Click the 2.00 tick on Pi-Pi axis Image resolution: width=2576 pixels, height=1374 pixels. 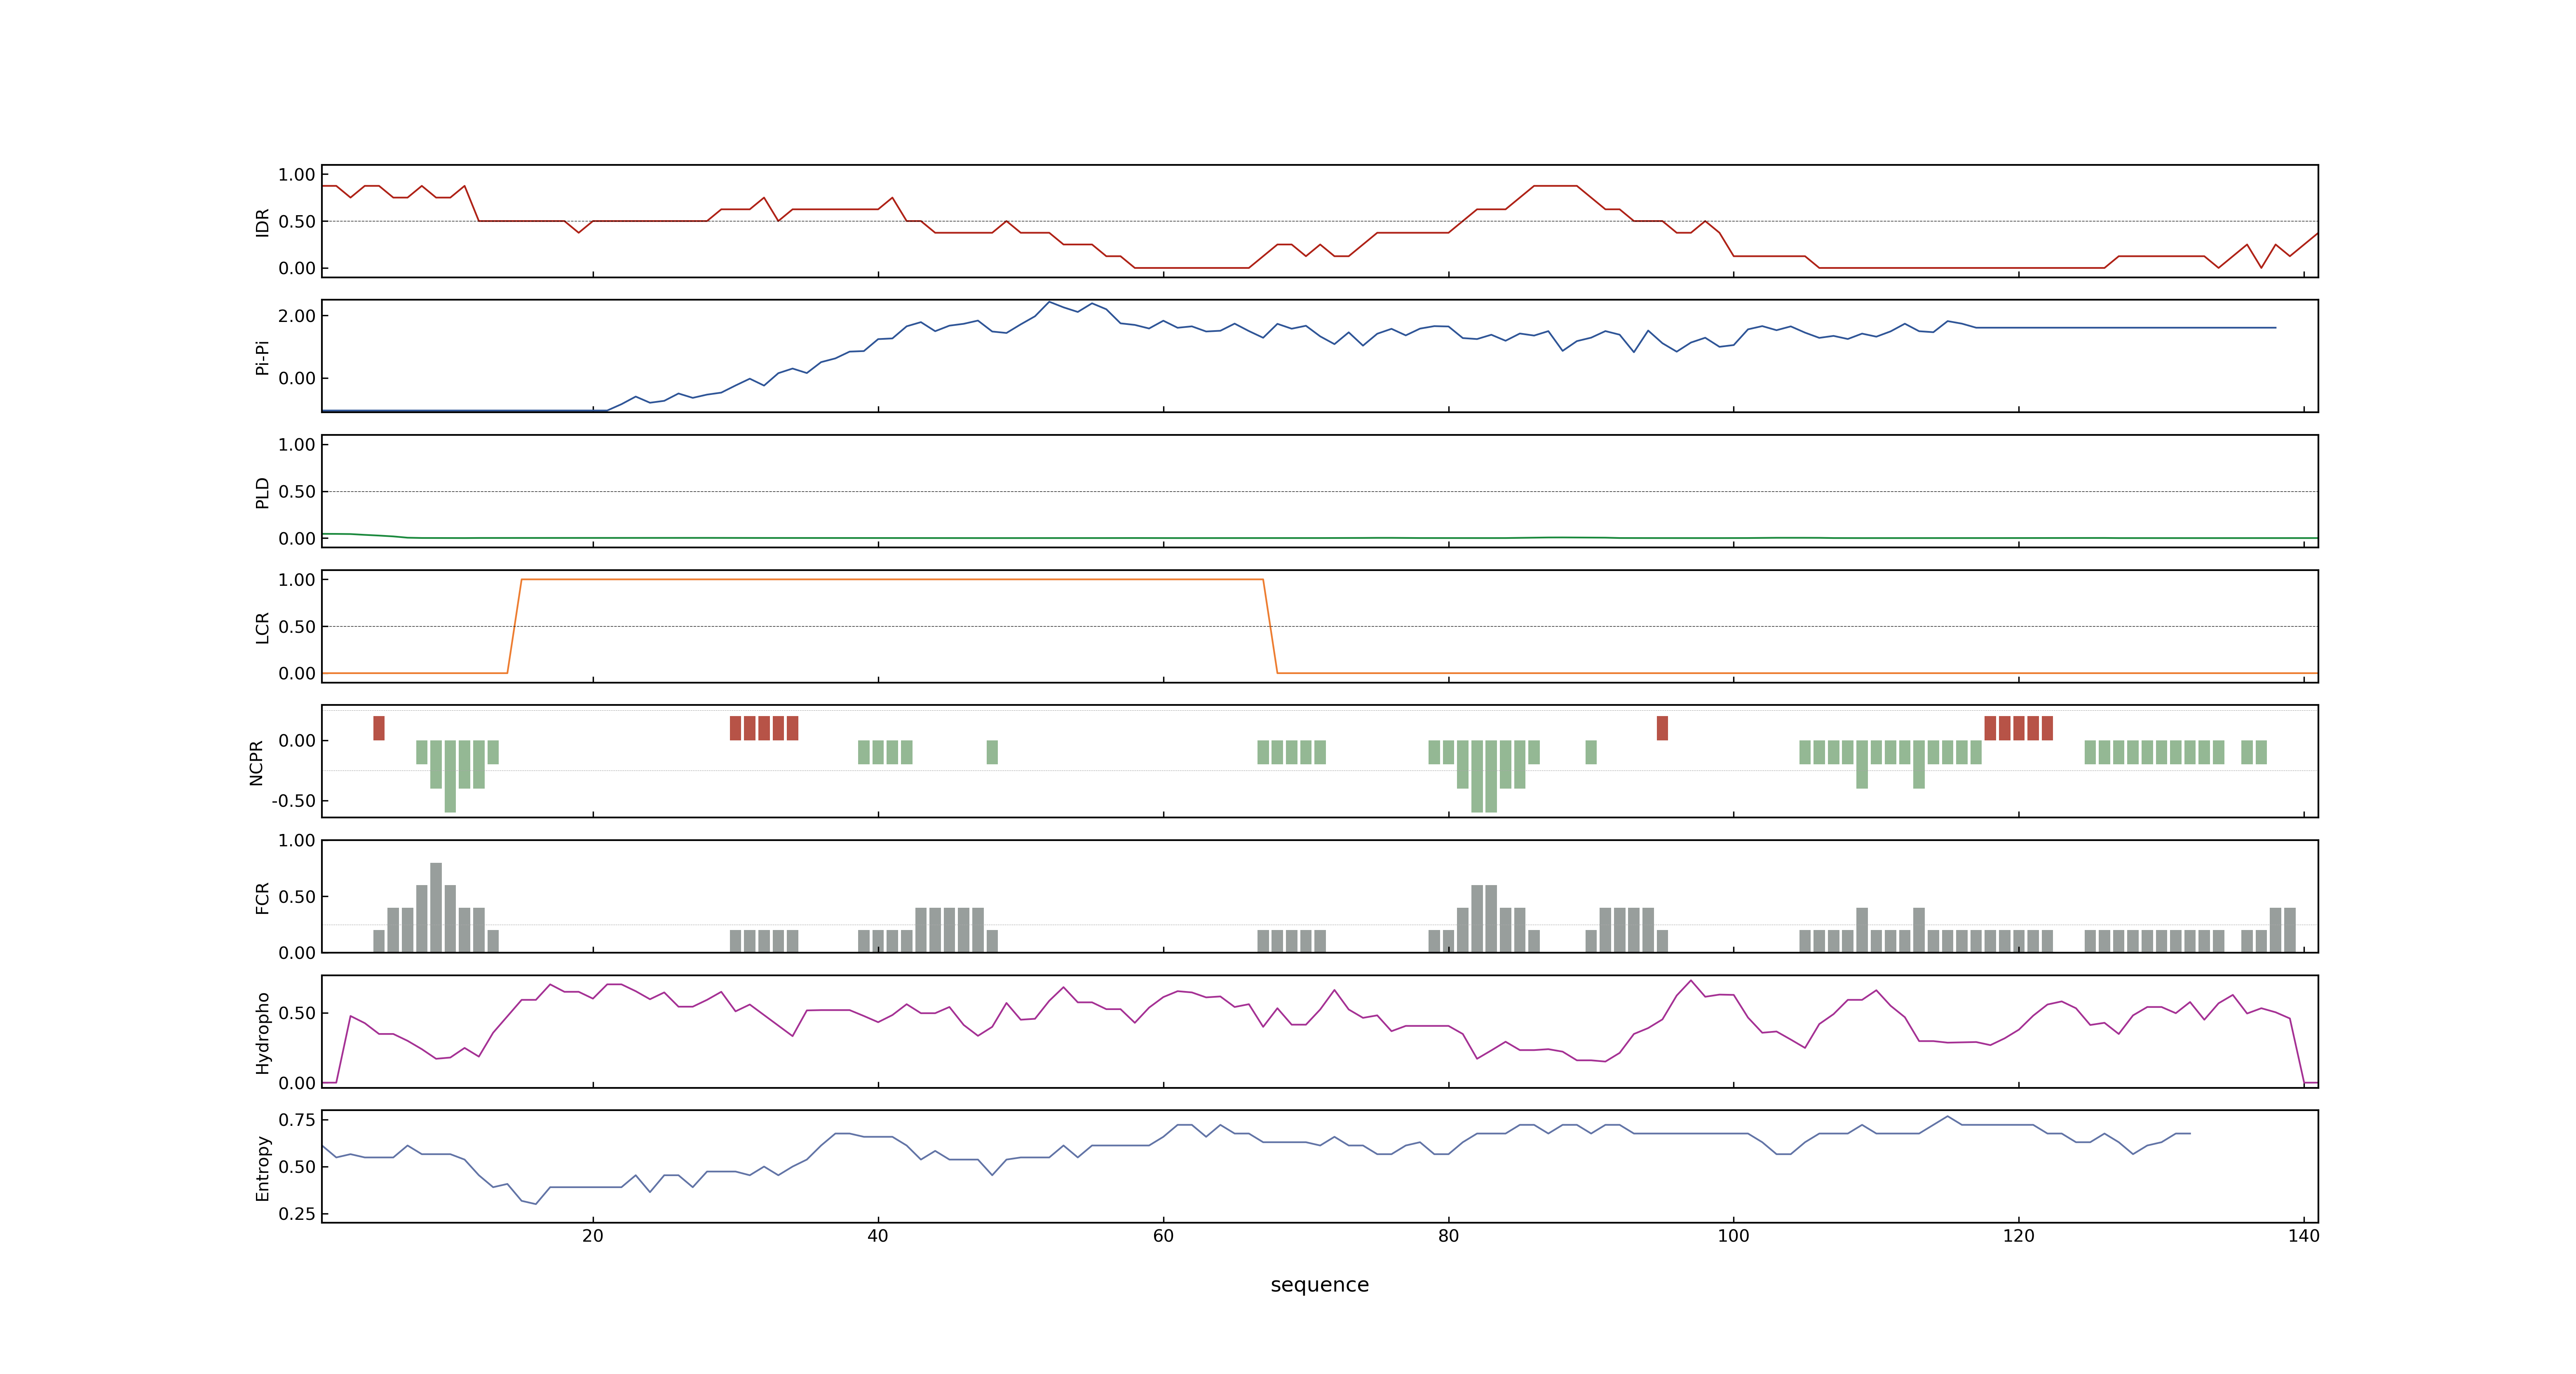pos(297,316)
